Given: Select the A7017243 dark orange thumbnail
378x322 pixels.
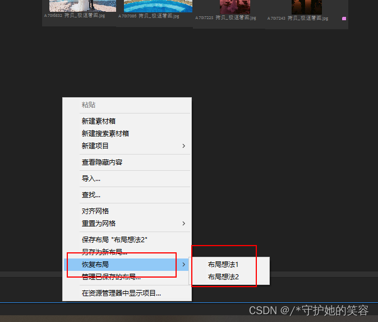Looking at the screenshot, I should tap(307, 7).
